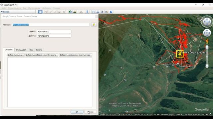This screenshot has height=119, width=213.
Task: Click the Долгота longitude field
Action: tap(54, 36)
